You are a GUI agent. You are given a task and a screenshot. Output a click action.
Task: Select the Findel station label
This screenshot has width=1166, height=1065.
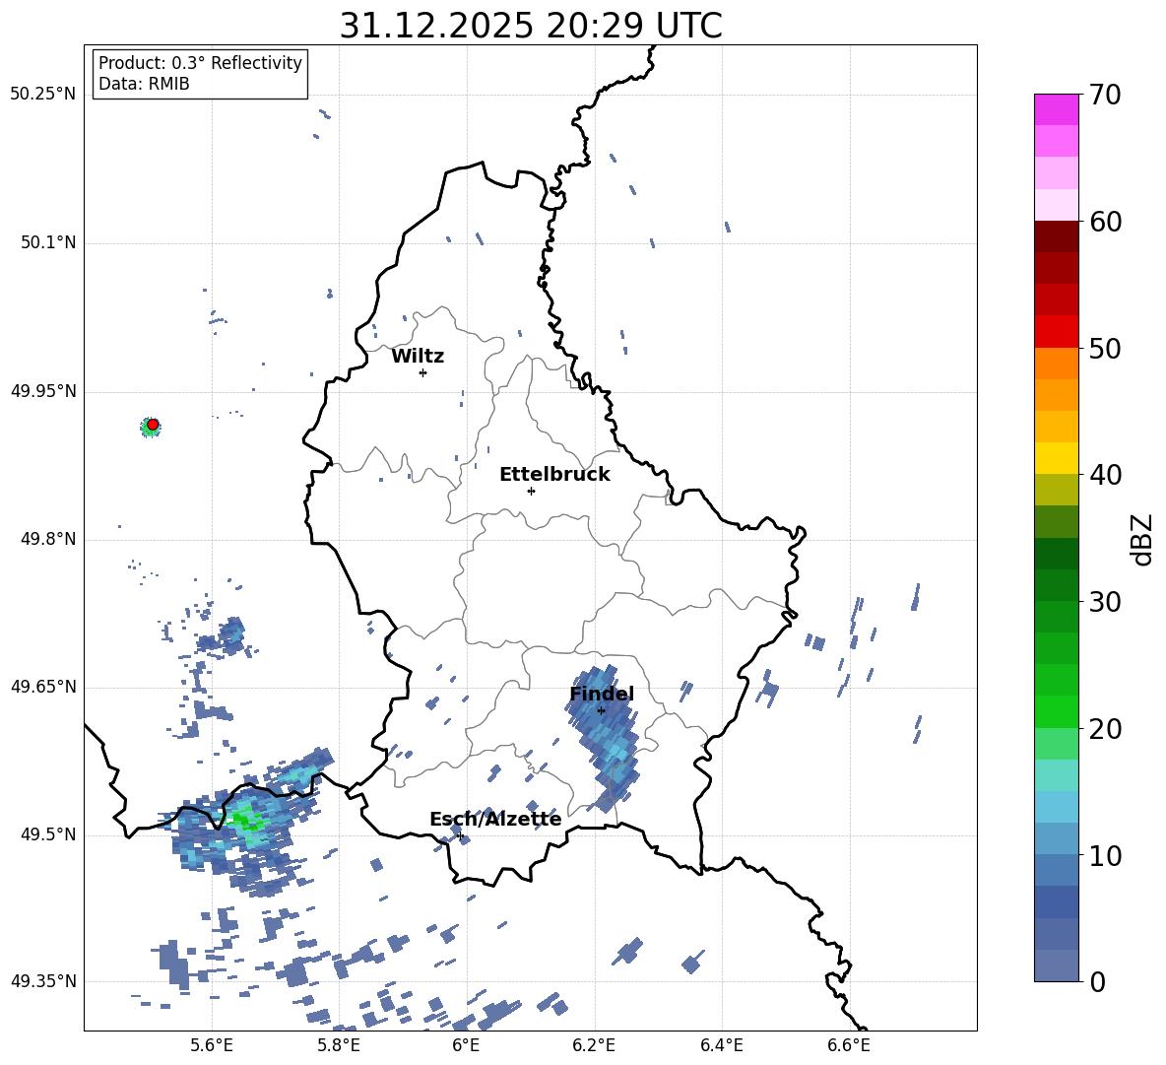coord(602,694)
